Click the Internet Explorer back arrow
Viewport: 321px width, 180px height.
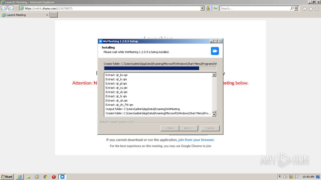coord(4,8)
